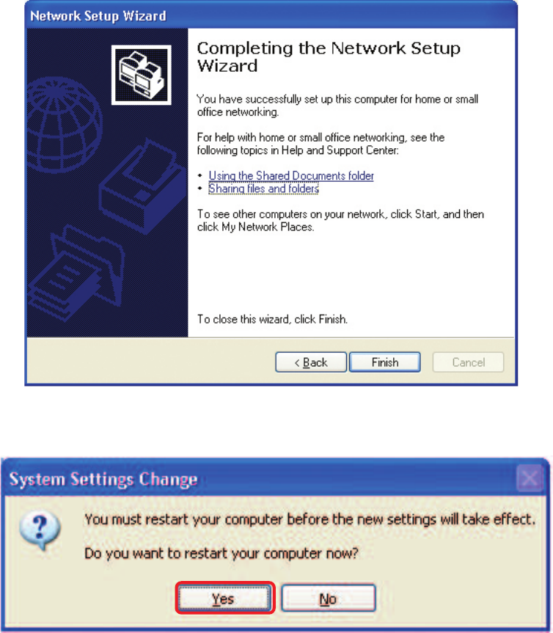553x633 pixels.
Task: Open the Sharing files and folders help link
Action: tap(263, 189)
